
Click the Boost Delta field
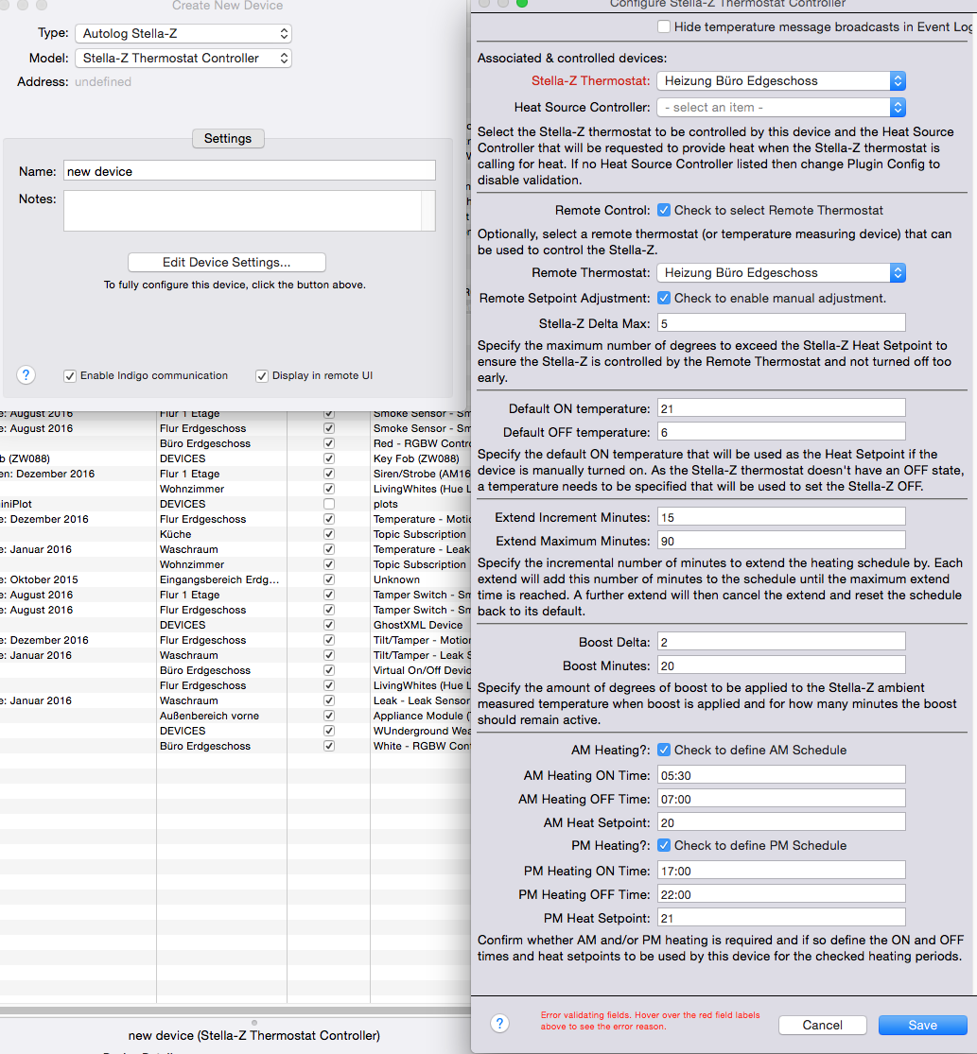(781, 642)
